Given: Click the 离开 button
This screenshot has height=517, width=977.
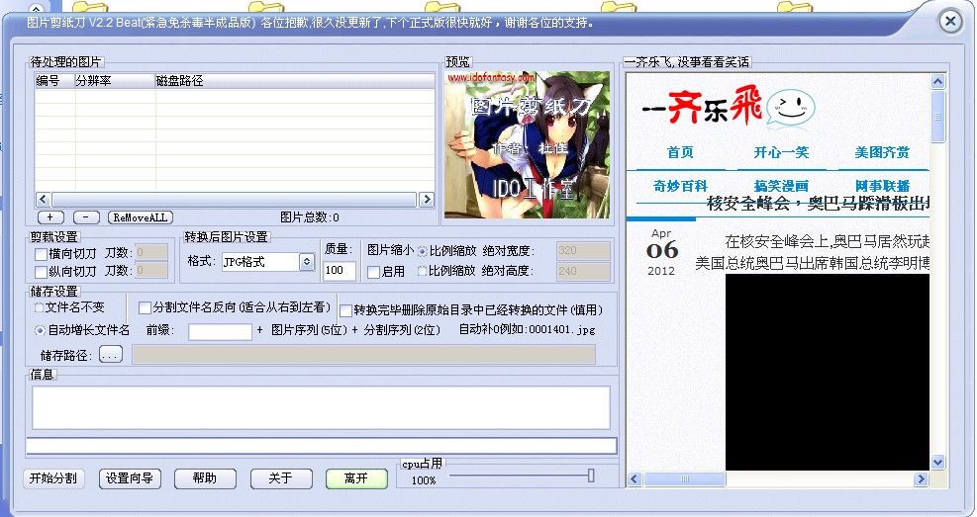Looking at the screenshot, I should click(x=356, y=478).
